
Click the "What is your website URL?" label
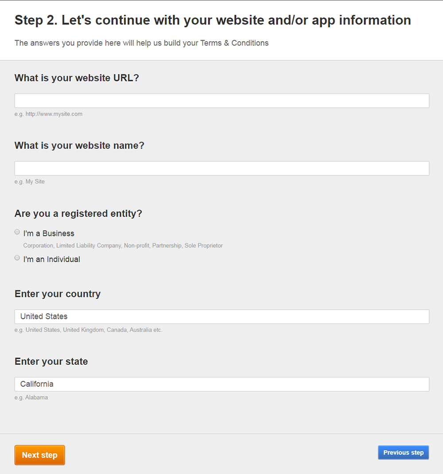(x=76, y=78)
